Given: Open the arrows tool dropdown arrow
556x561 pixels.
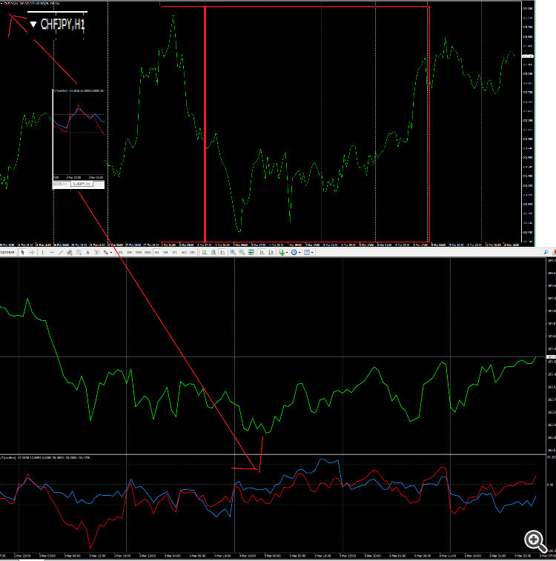Looking at the screenshot, I should [111, 253].
